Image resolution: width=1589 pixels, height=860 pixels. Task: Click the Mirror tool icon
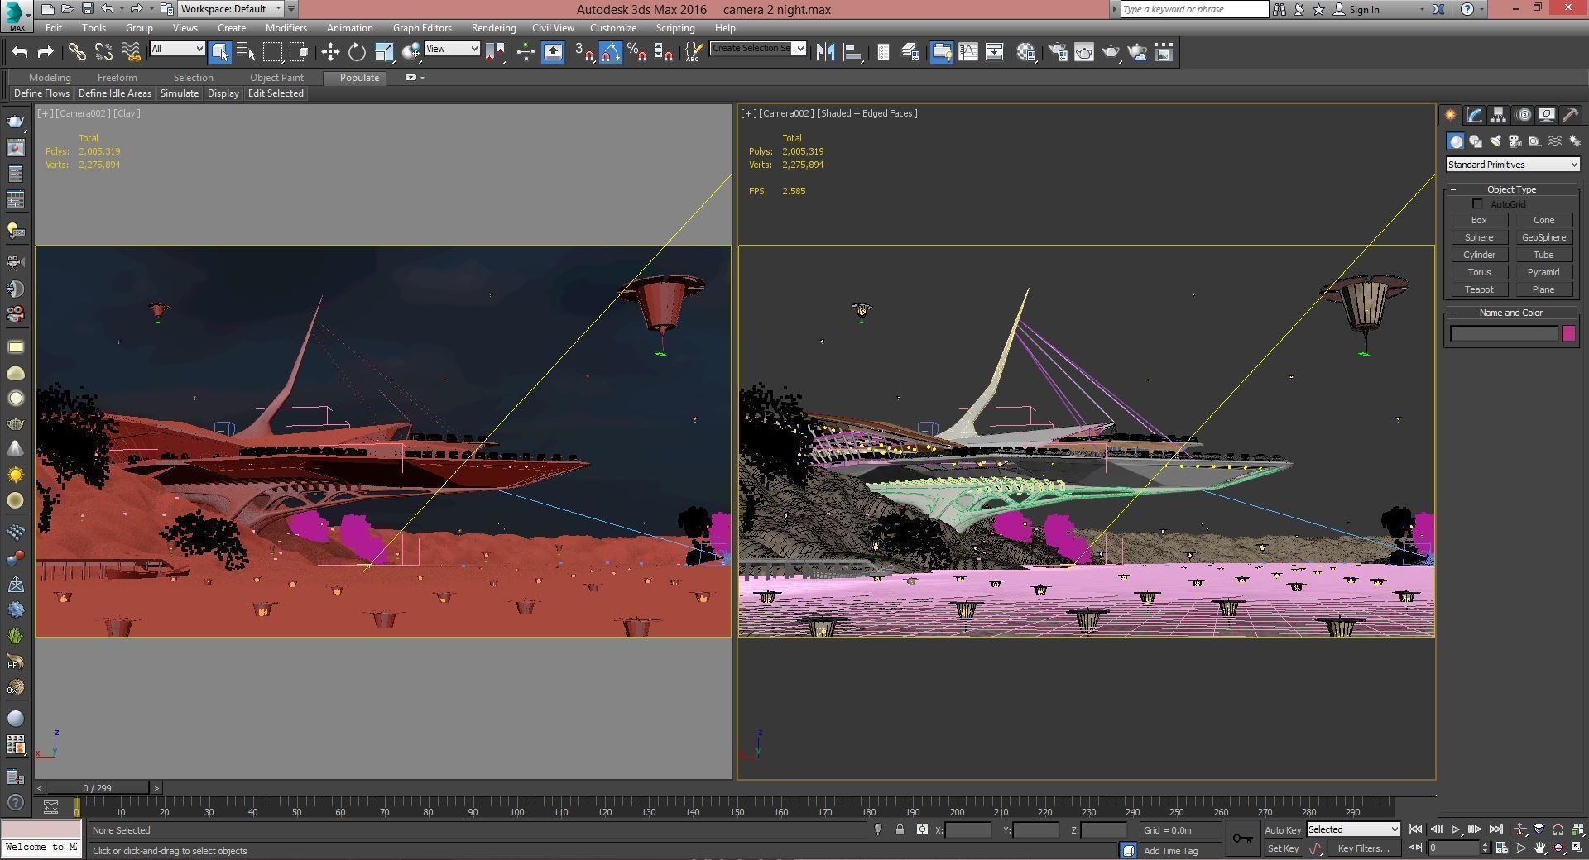[825, 52]
